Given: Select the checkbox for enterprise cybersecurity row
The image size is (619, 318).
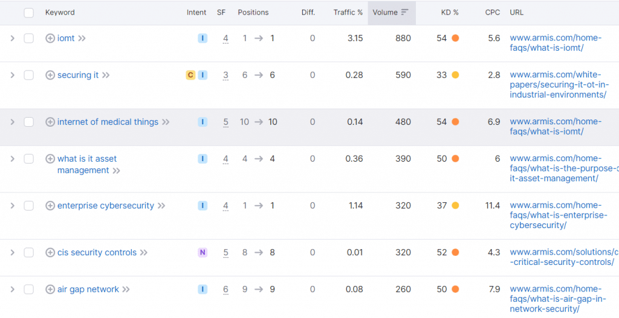Looking at the screenshot, I should coord(29,206).
